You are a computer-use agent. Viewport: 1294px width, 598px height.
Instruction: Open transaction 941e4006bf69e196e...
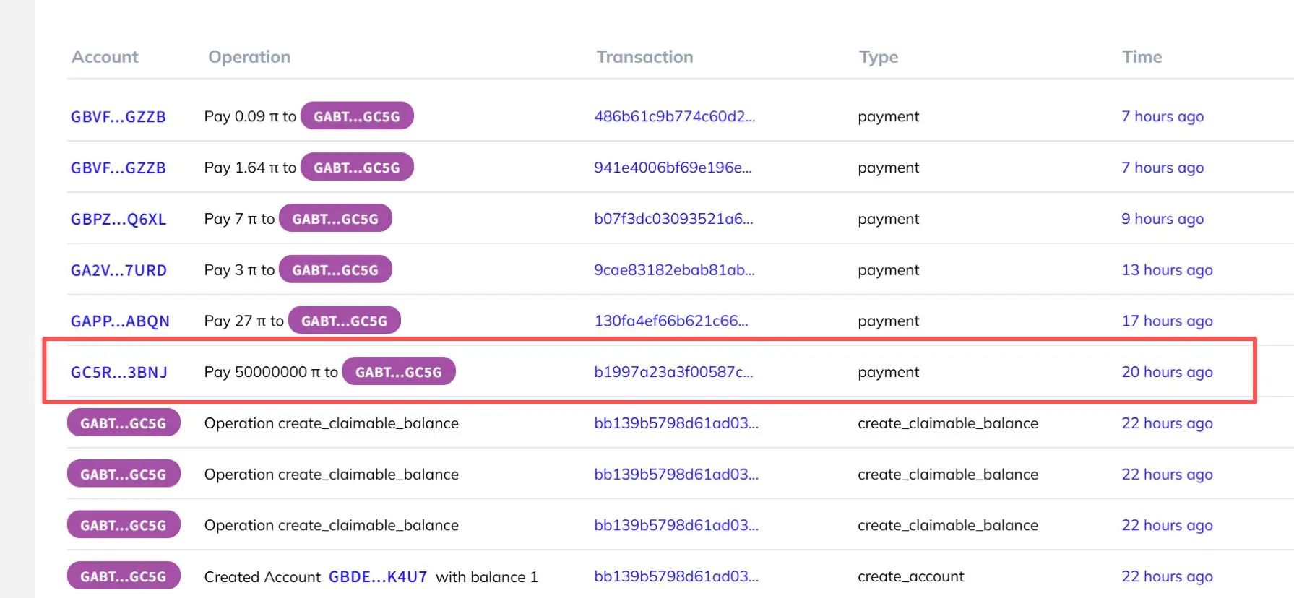point(673,168)
